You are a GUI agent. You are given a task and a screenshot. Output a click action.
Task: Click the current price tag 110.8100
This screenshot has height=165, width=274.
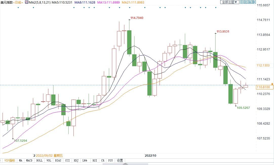(263, 87)
